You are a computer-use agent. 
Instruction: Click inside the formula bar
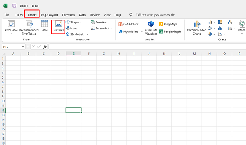148,47
